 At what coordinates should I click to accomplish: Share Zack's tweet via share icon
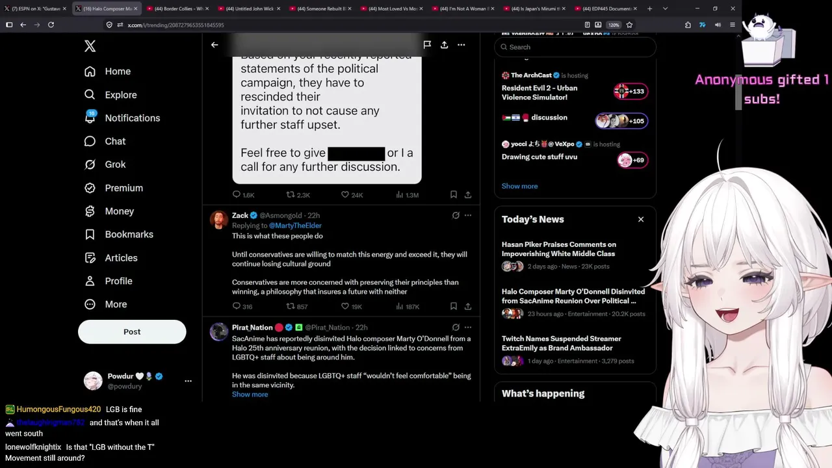point(468,306)
